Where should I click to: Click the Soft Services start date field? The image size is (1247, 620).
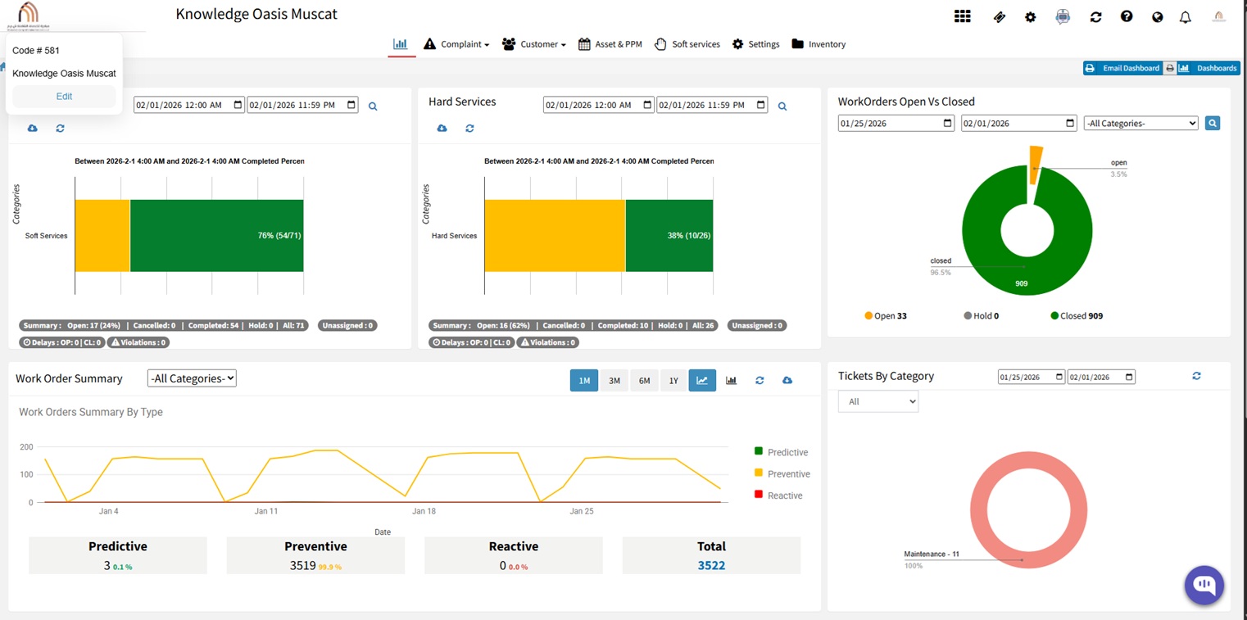click(x=182, y=105)
